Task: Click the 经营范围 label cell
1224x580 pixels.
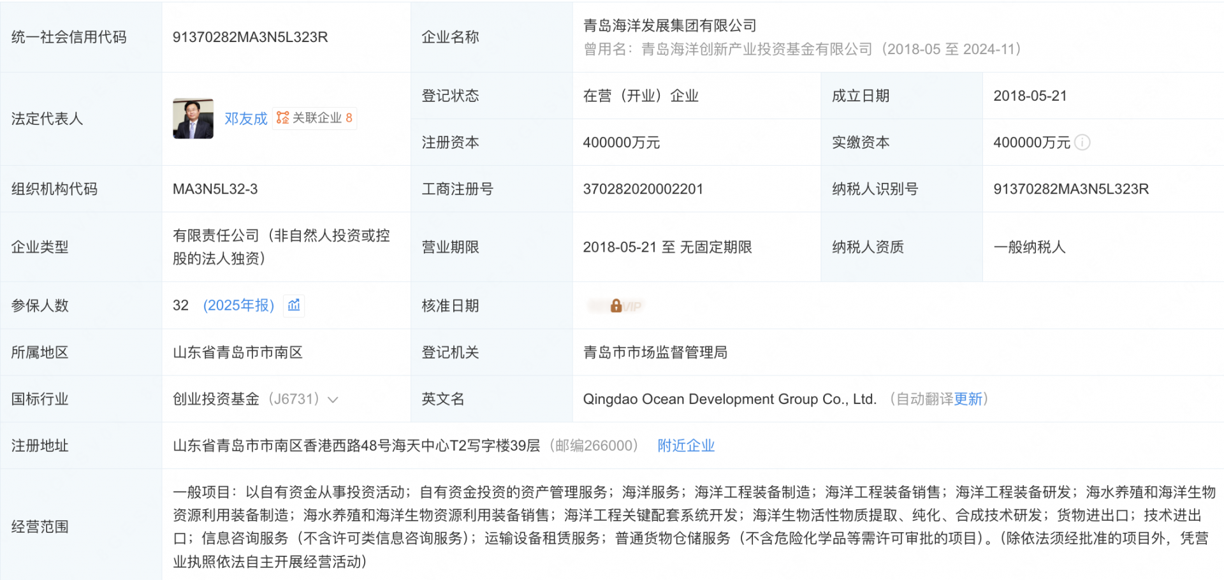Action: pyautogui.click(x=81, y=525)
